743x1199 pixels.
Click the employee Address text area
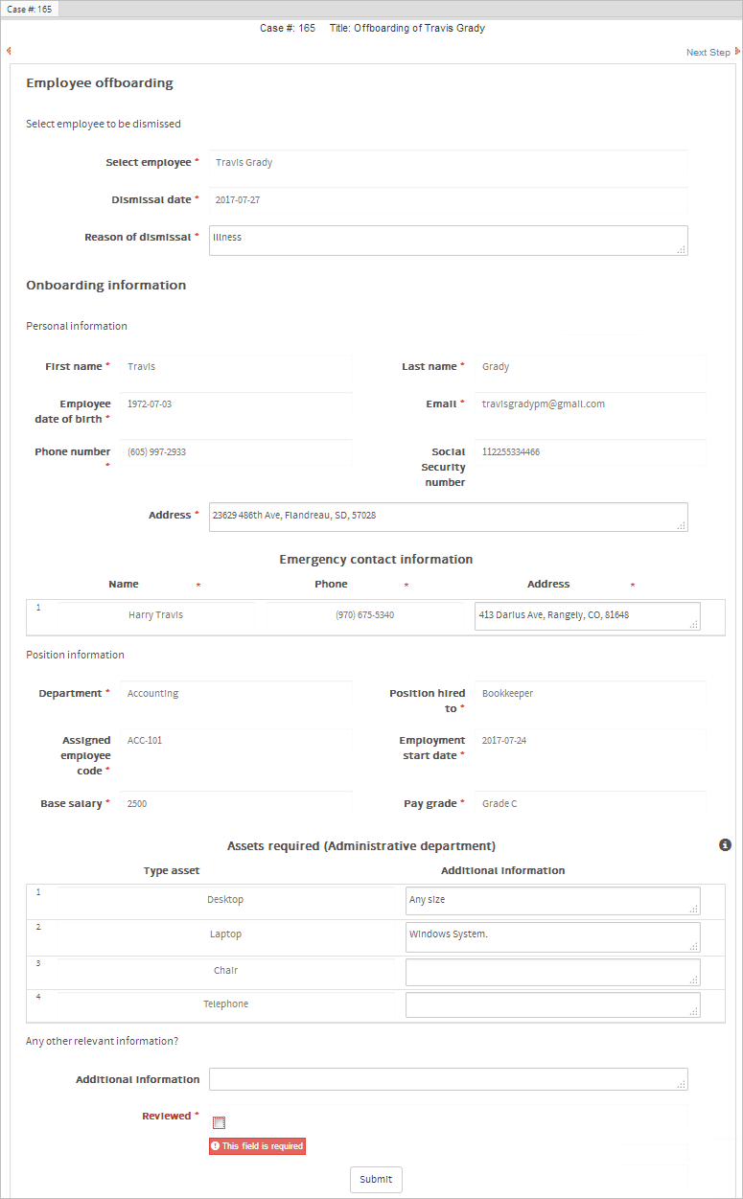pyautogui.click(x=448, y=517)
